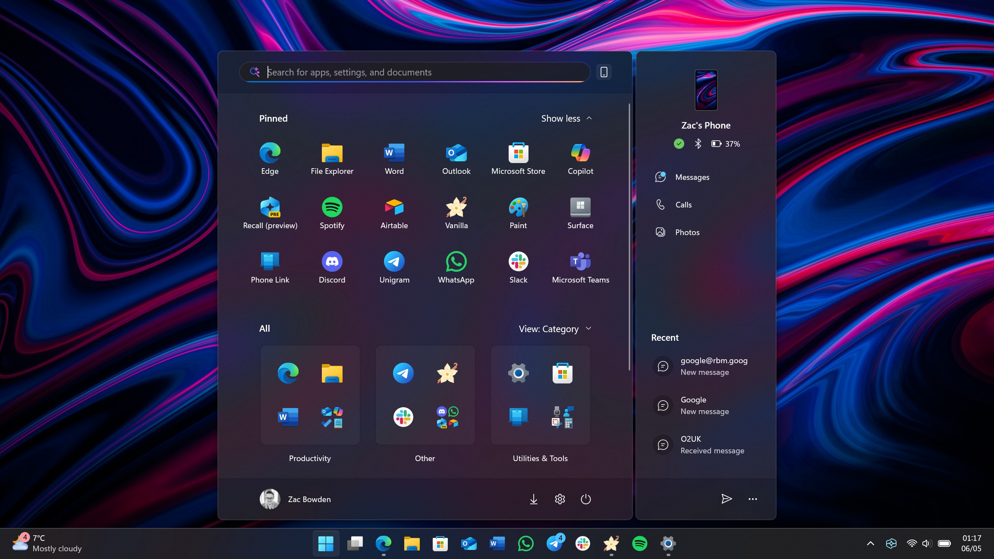Open Photos from Zac's Phone panel
This screenshot has width=994, height=559.
687,232
